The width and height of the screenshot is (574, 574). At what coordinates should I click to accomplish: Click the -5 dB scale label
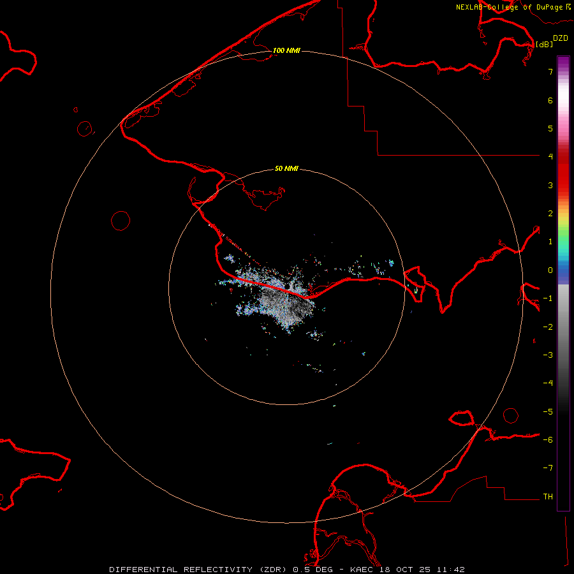pos(548,412)
